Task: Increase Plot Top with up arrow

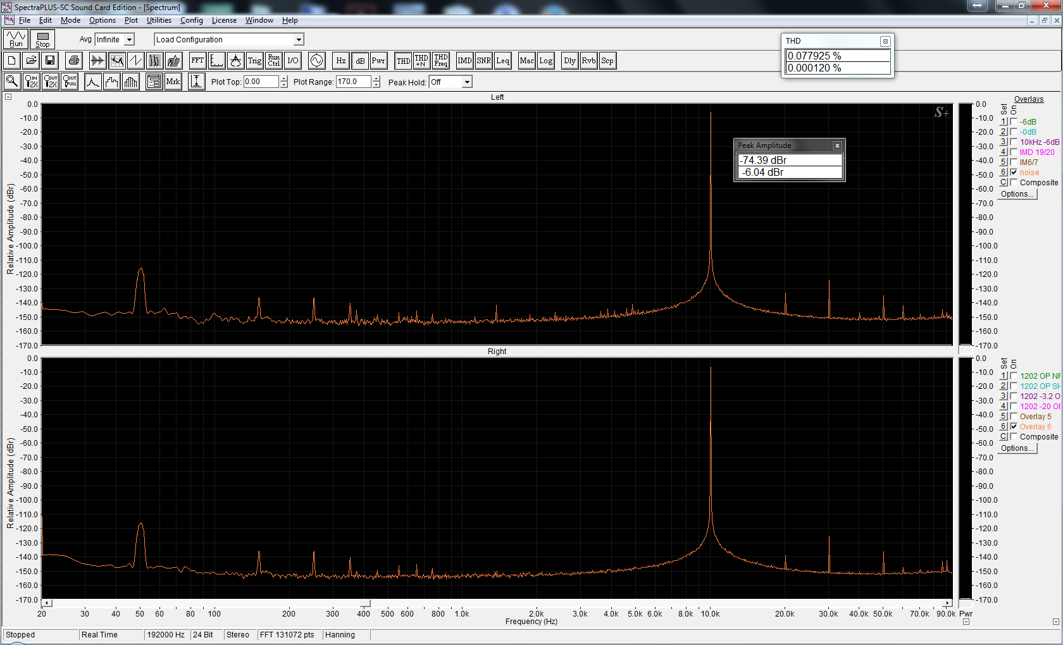Action: tap(283, 79)
